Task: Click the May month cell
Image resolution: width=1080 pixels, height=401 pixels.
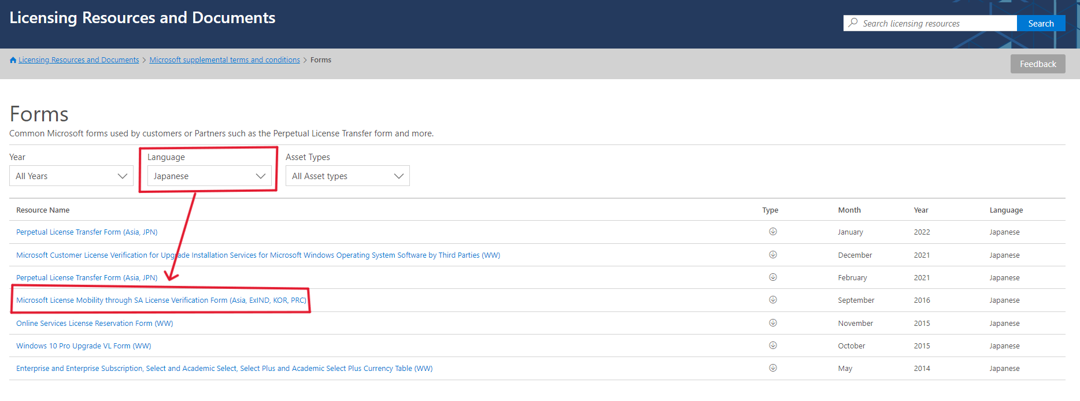Action: [x=845, y=369]
